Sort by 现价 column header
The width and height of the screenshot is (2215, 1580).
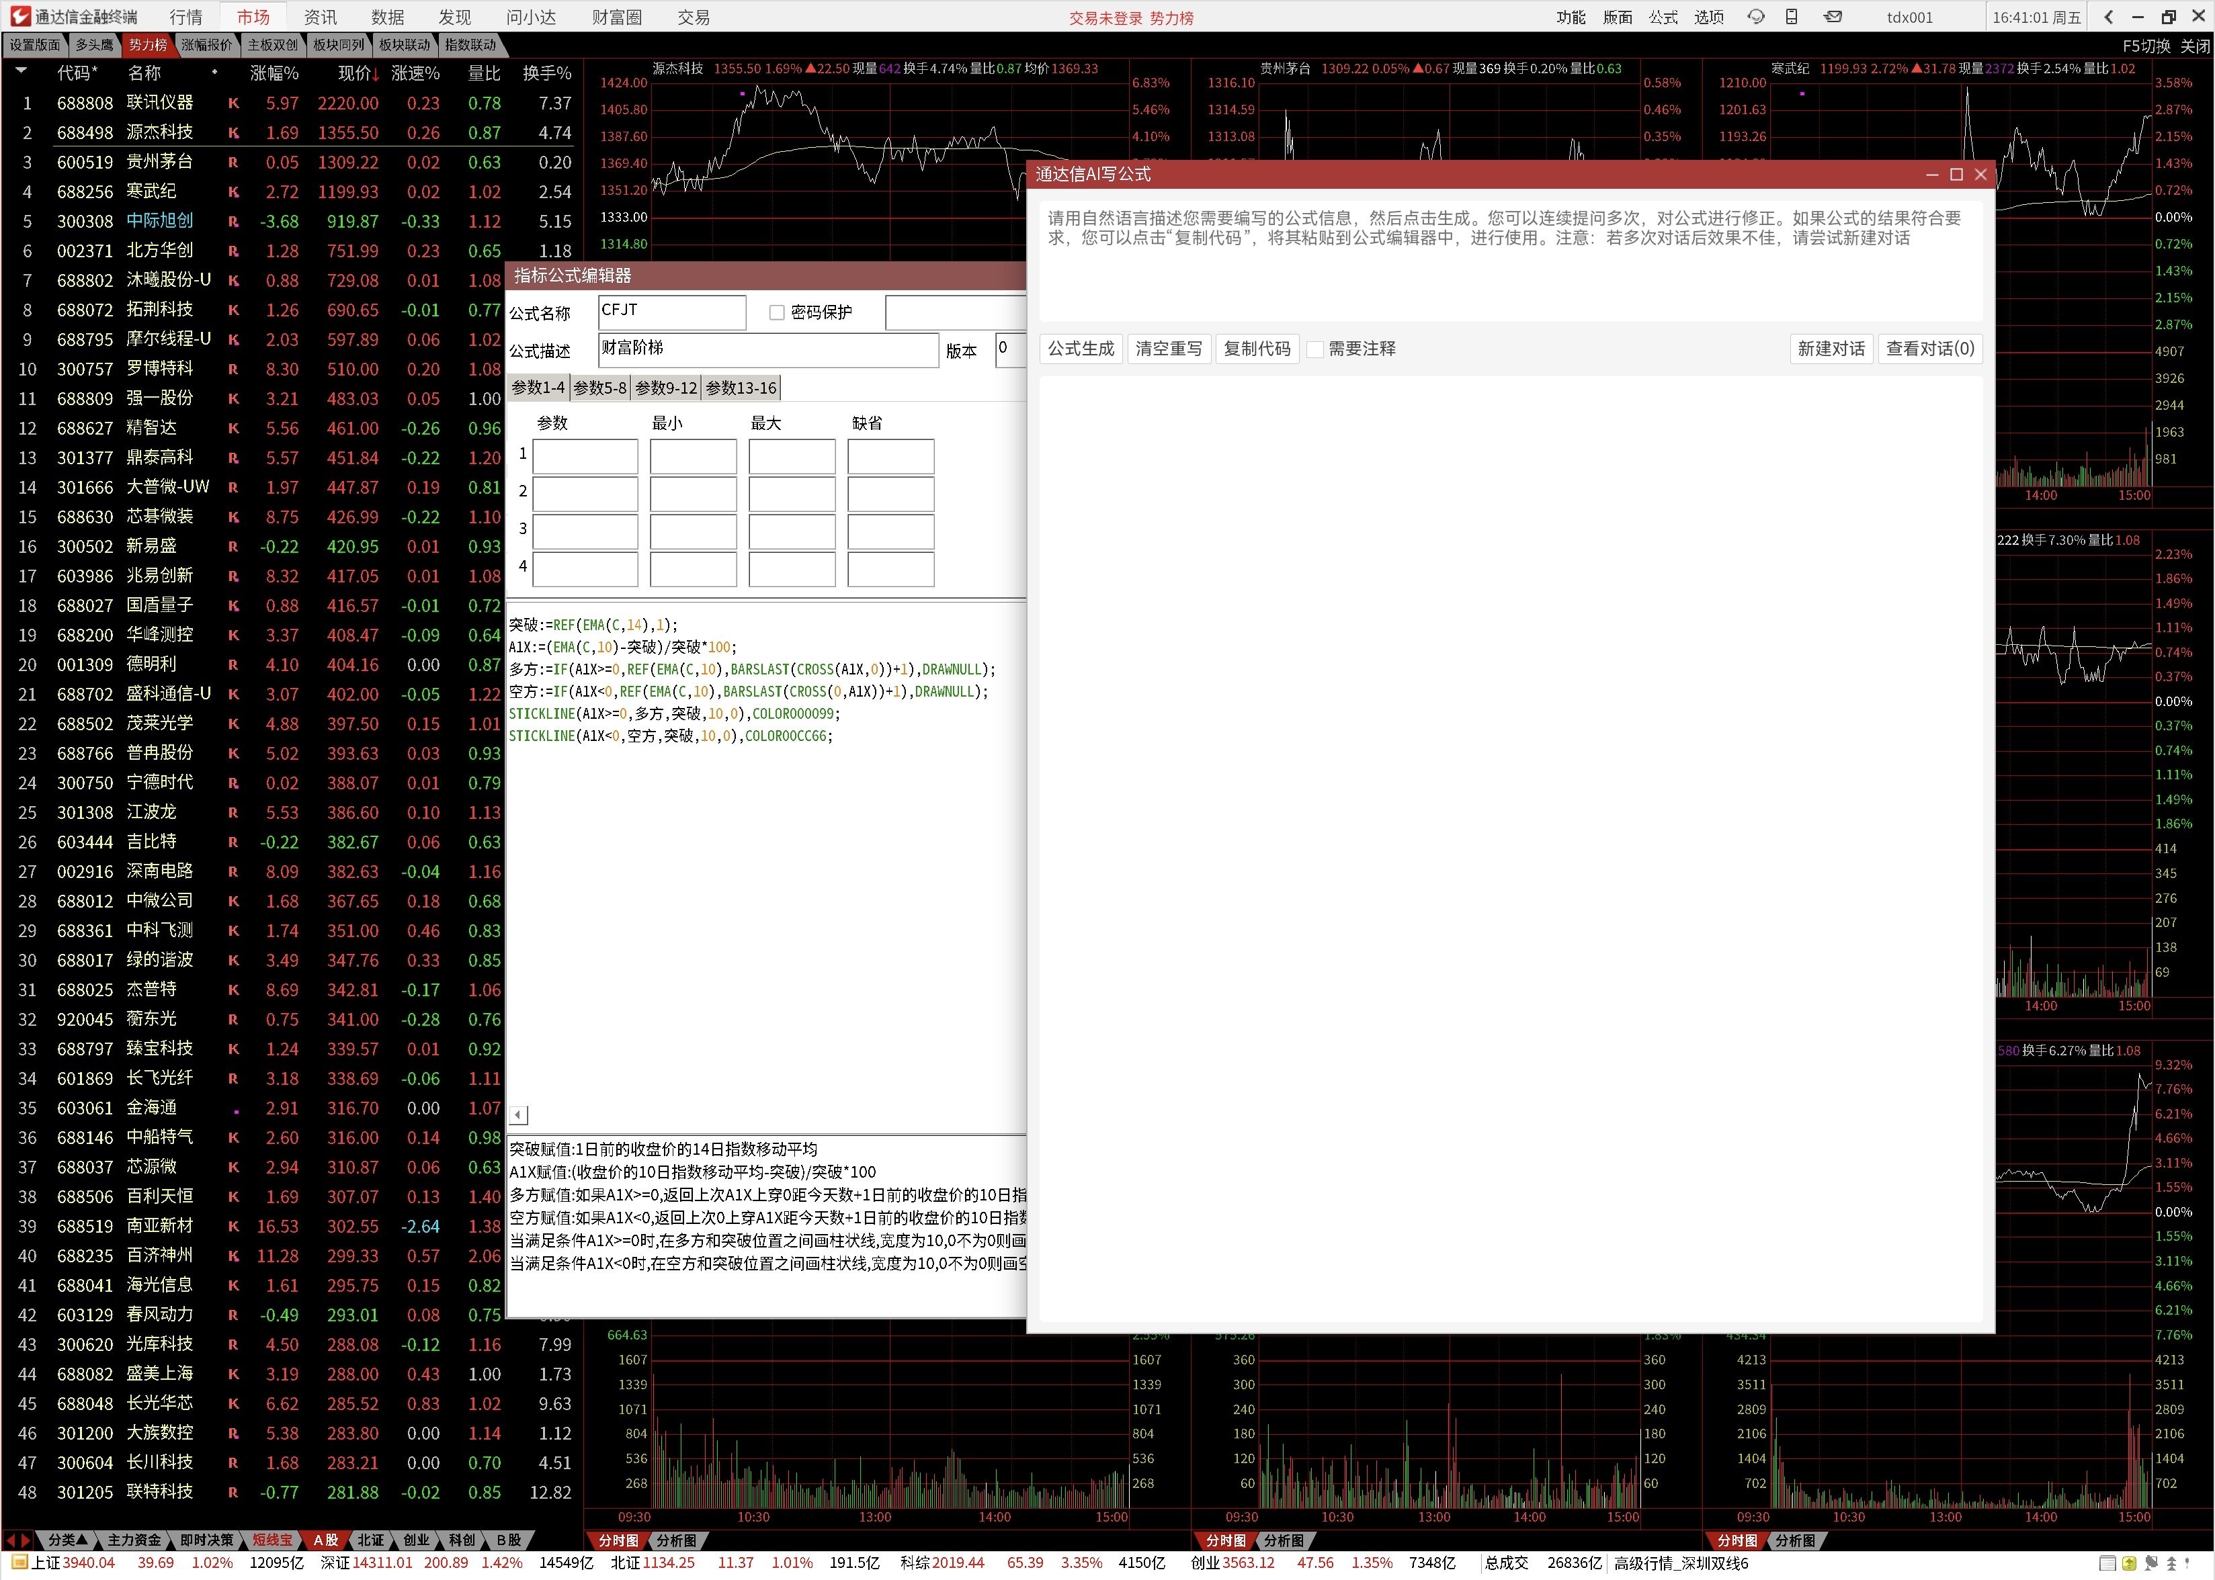358,73
